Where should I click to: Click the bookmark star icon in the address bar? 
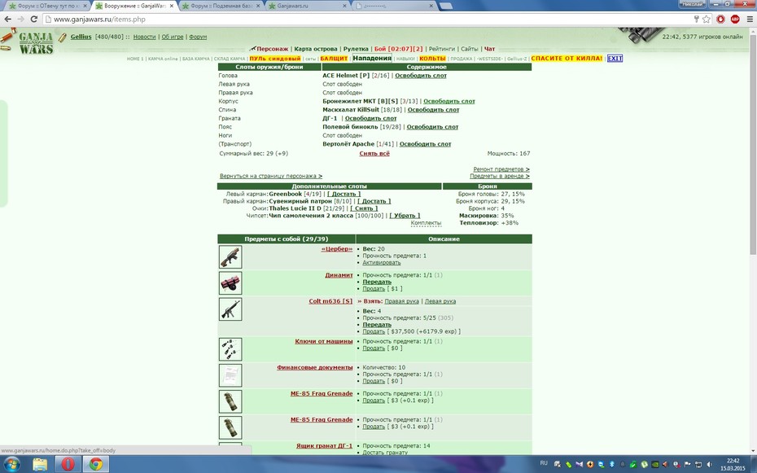click(x=707, y=20)
